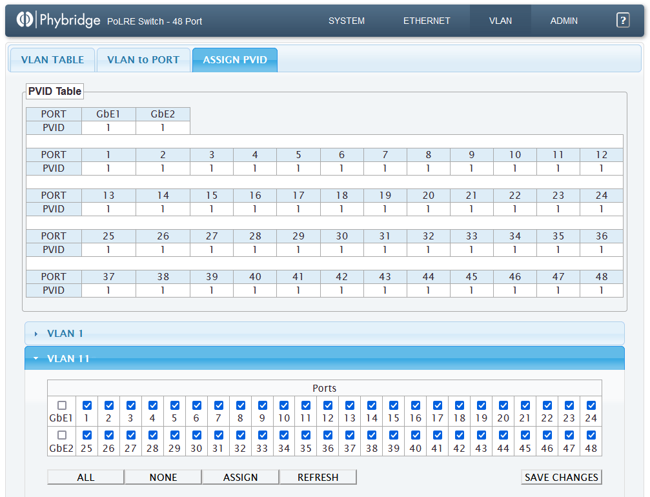Image resolution: width=650 pixels, height=497 pixels.
Task: Check the GbE2 port checkbox
Action: pyautogui.click(x=62, y=435)
